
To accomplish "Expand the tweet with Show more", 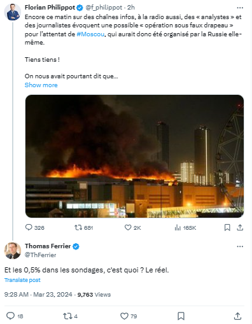I will coord(41,85).
